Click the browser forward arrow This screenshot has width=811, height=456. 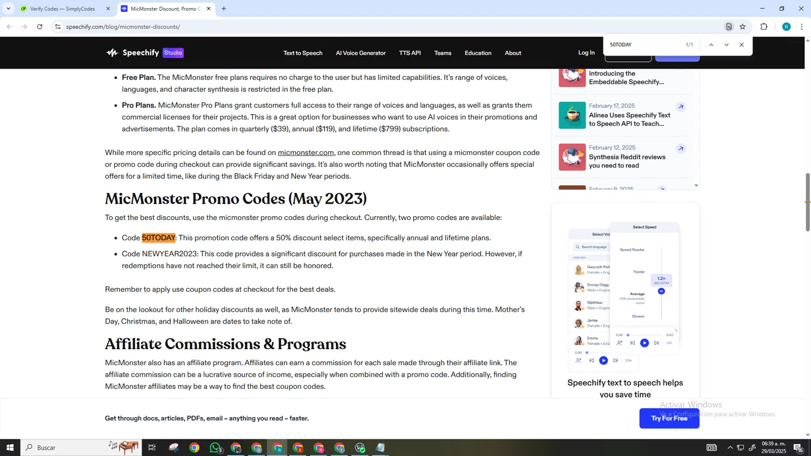click(x=24, y=26)
